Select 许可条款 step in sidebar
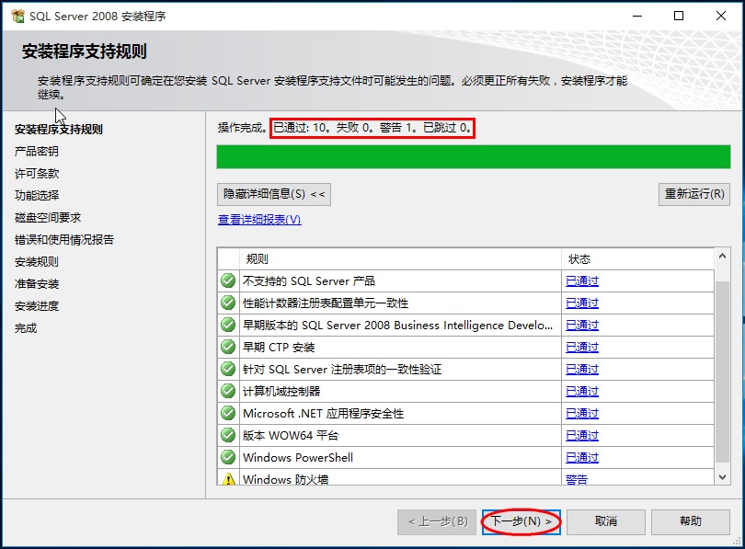 [x=37, y=173]
